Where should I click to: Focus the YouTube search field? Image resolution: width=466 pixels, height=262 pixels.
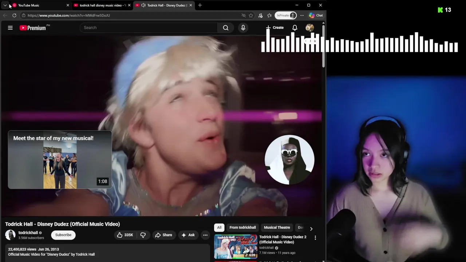[149, 28]
